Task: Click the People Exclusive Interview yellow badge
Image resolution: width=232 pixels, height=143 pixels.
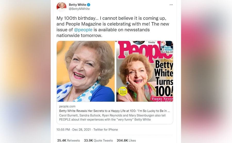Action: (x=123, y=92)
